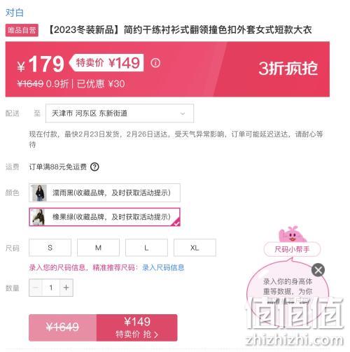Close the size helper speech bubble

point(318,270)
